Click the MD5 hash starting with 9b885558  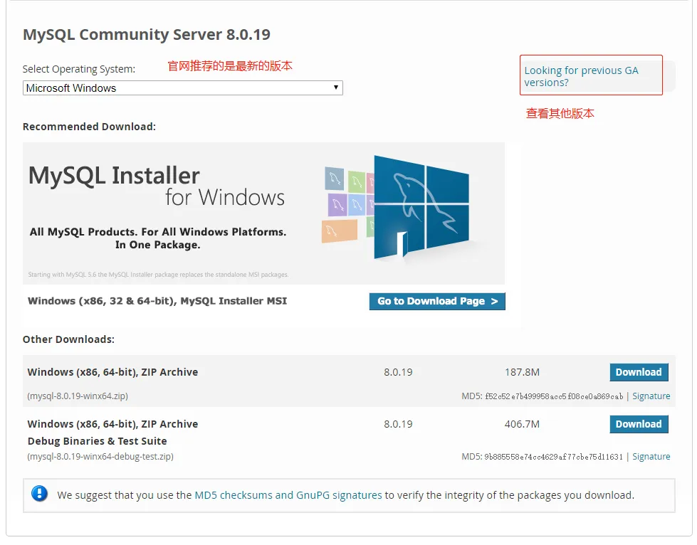pos(553,457)
